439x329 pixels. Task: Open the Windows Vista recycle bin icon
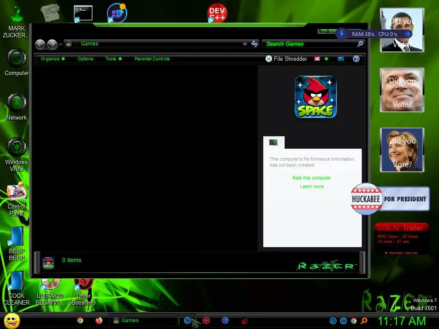[x=17, y=154]
